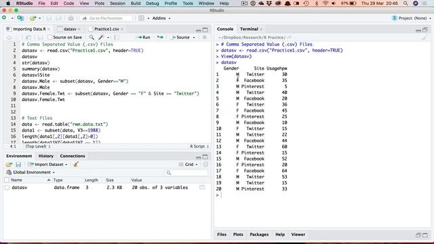The width and height of the screenshot is (434, 244).
Task: Click the Apple menu icon
Action: pyautogui.click(x=8, y=3)
